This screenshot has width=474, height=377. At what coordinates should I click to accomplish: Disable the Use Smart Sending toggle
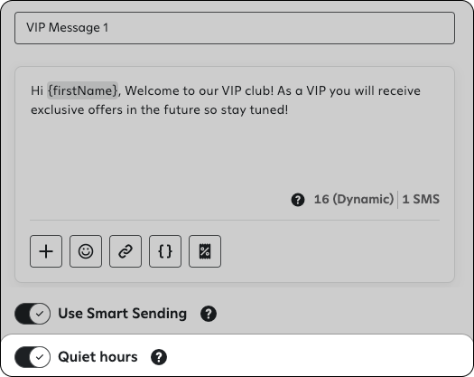tap(33, 314)
